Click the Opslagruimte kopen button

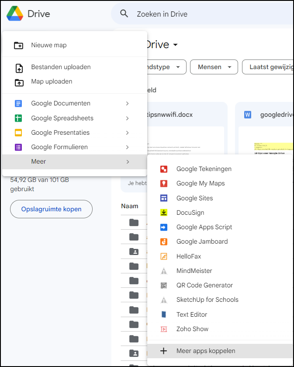pos(51,209)
